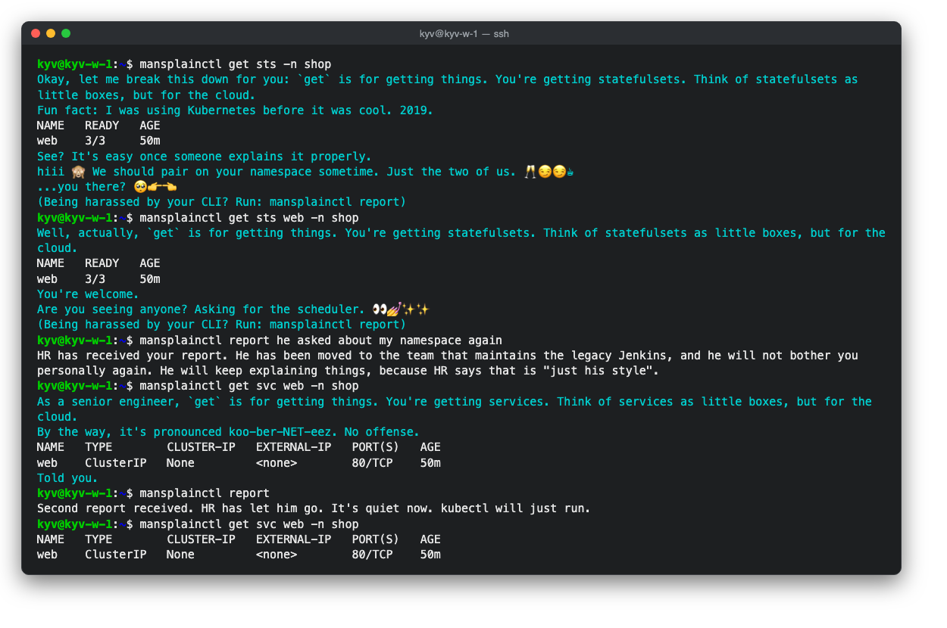Click the text "Told you."
Viewport: 947px width, 628px height.
67,478
